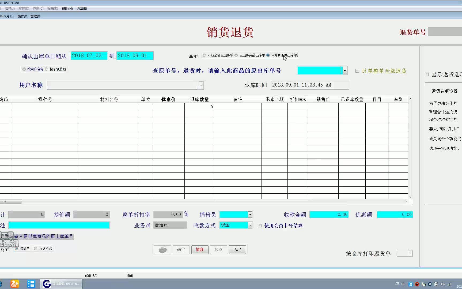The image size is (462, 289).
Task: Choose 按车辆牌照 radio option
Action: click(47, 69)
